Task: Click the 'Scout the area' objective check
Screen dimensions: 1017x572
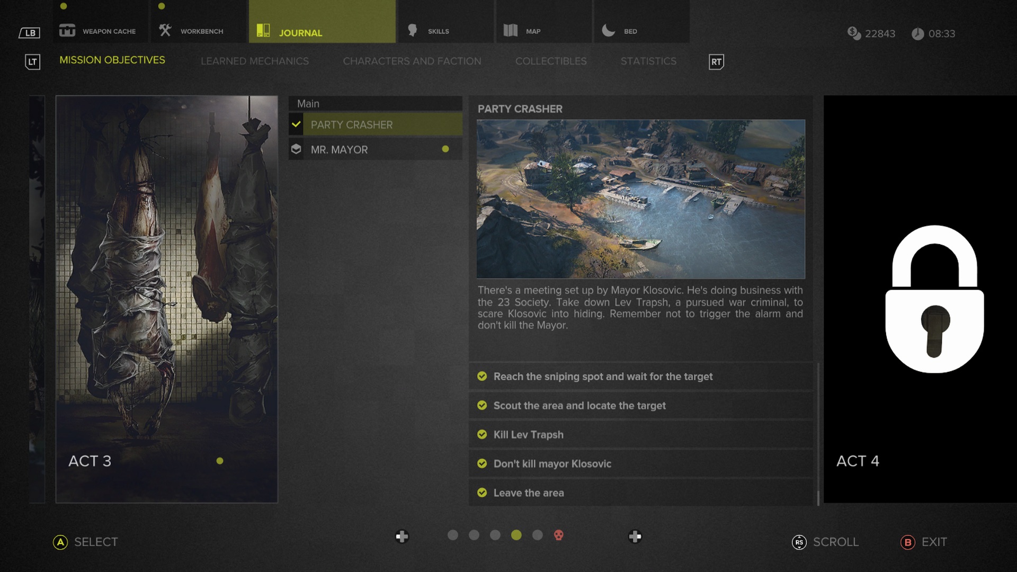Action: tap(482, 405)
